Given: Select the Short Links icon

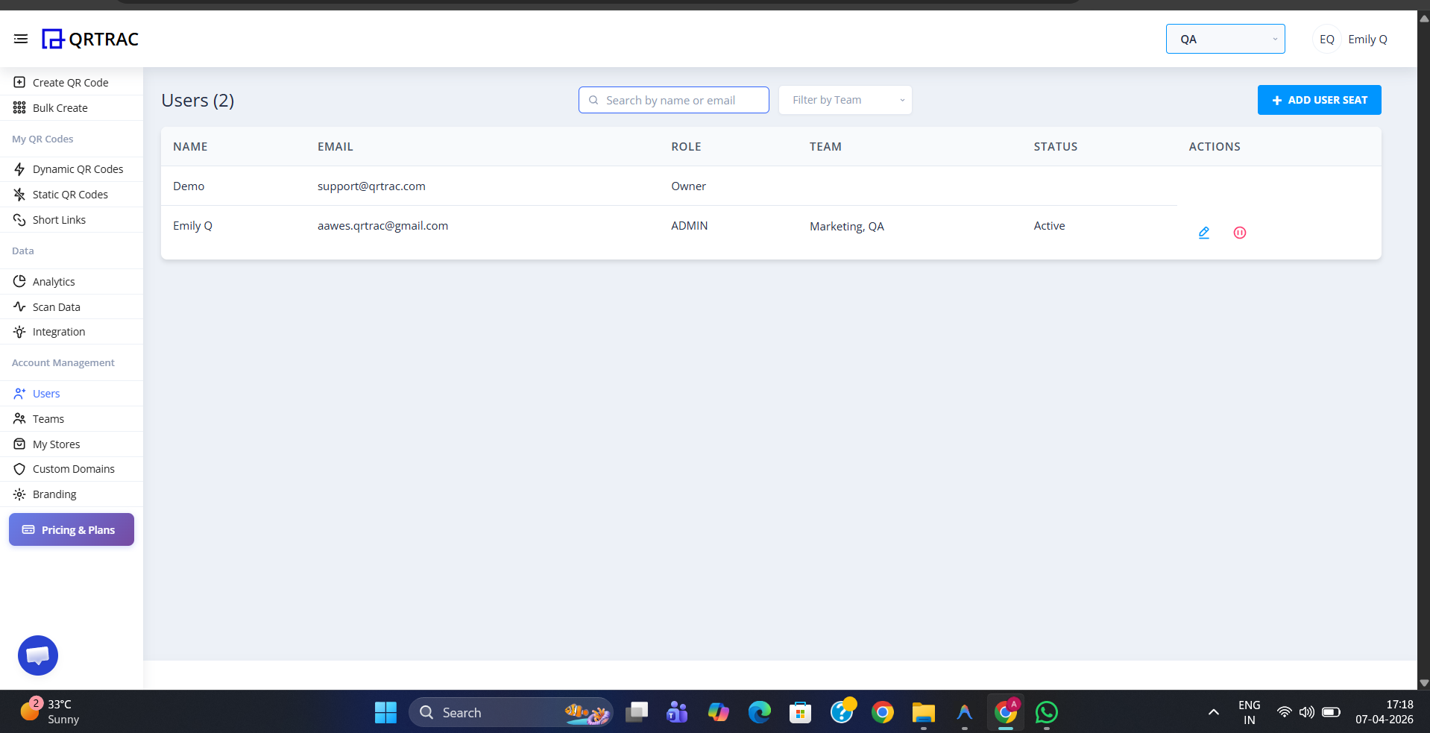Looking at the screenshot, I should point(20,219).
